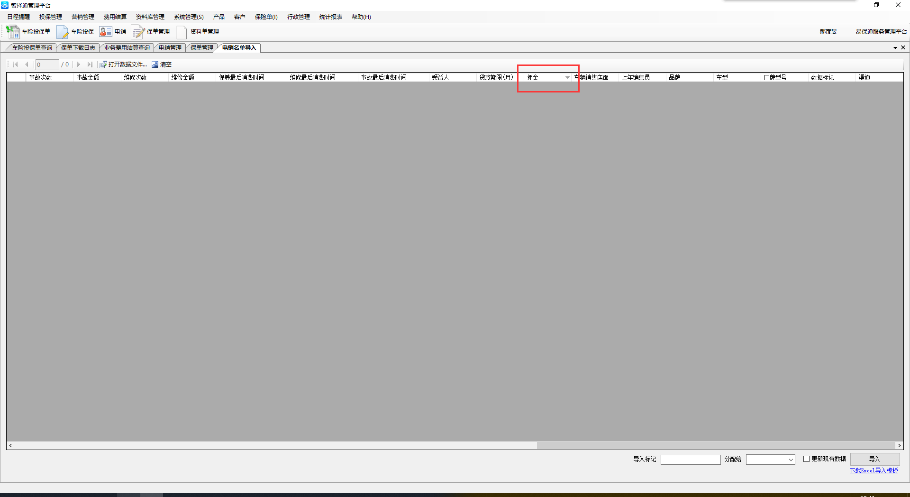This screenshot has width=910, height=497.
Task: Open the 日程提醒 menu
Action: click(x=18, y=17)
